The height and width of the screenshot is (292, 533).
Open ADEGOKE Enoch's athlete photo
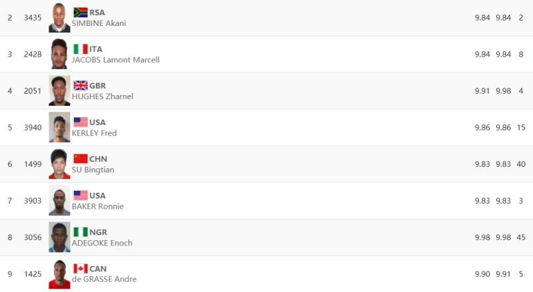(59, 237)
